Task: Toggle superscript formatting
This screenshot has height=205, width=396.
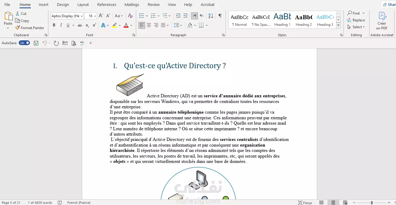Action: click(x=94, y=25)
